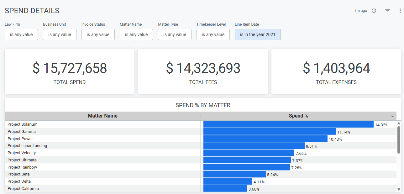Click the Total Expenses amount tile

(336, 68)
